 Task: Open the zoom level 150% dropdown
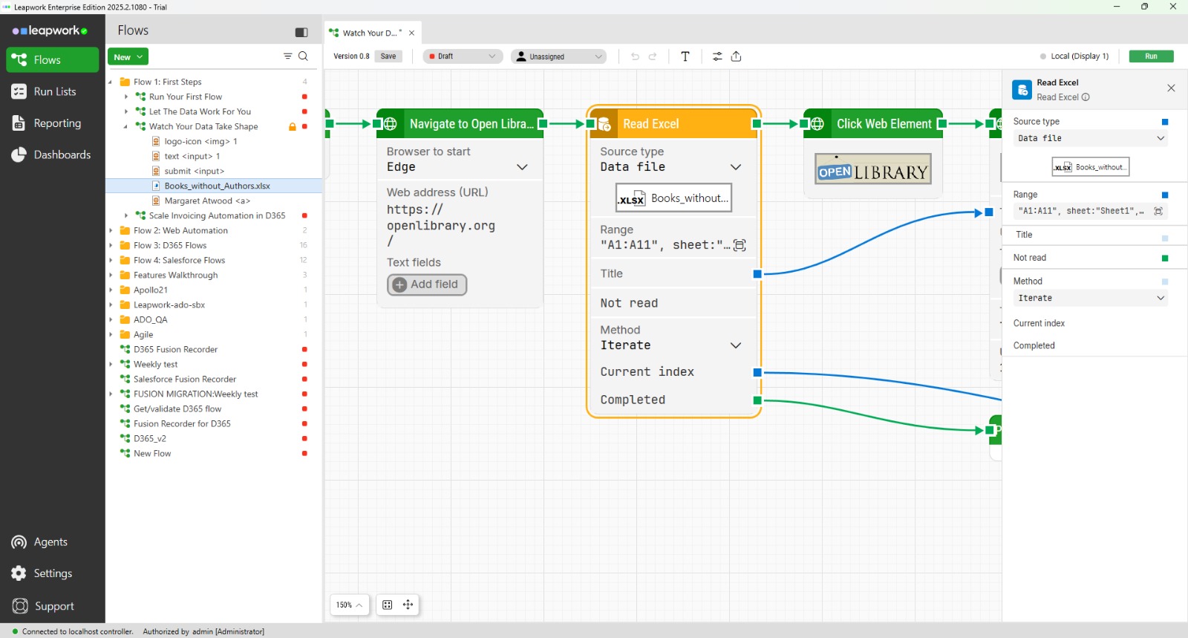click(349, 605)
